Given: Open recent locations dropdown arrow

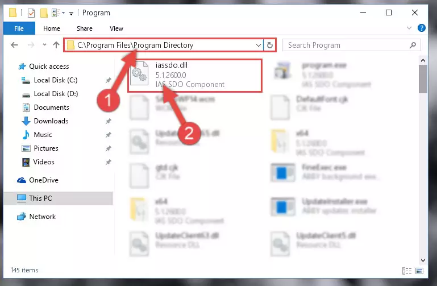Looking at the screenshot, I should [x=44, y=44].
